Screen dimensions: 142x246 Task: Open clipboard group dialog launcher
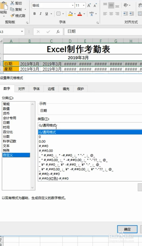click(27, 23)
